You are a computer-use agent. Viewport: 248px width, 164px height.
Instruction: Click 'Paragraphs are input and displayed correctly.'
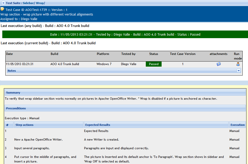tap(116, 148)
